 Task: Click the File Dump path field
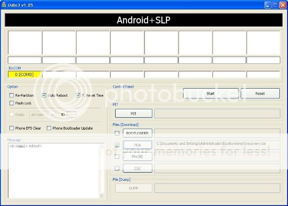click(217, 188)
